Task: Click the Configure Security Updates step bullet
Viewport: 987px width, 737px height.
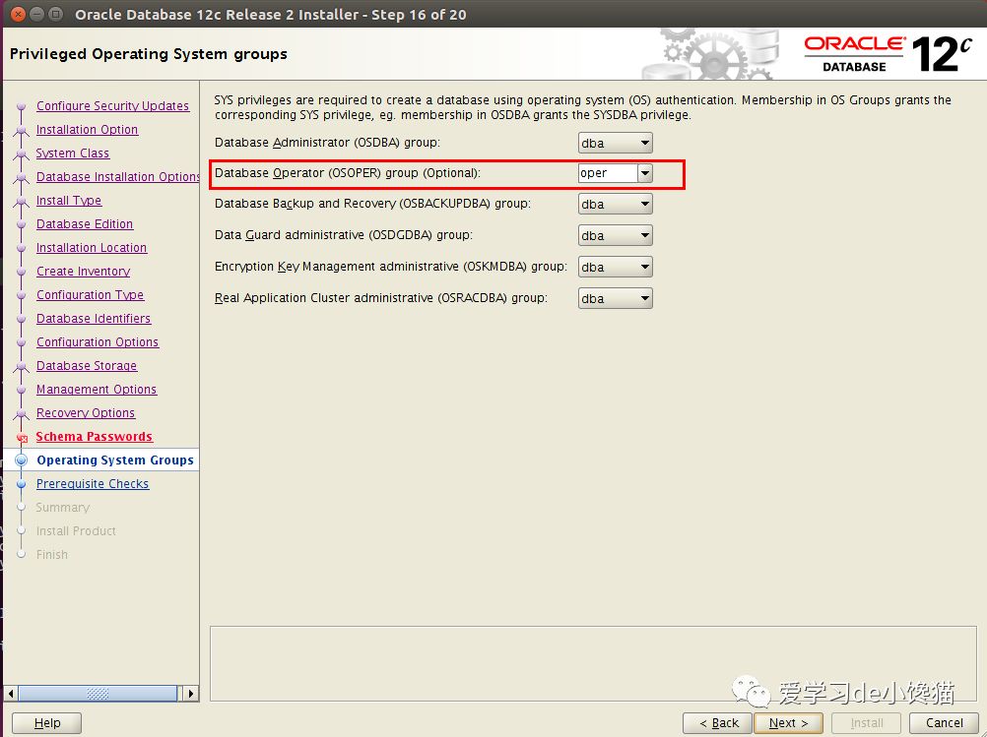Action: click(22, 106)
